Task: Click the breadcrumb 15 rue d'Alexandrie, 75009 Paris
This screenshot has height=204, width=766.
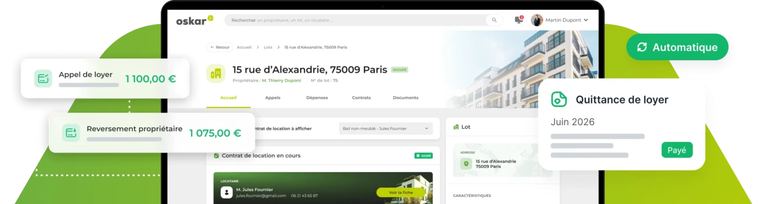Action: click(315, 47)
